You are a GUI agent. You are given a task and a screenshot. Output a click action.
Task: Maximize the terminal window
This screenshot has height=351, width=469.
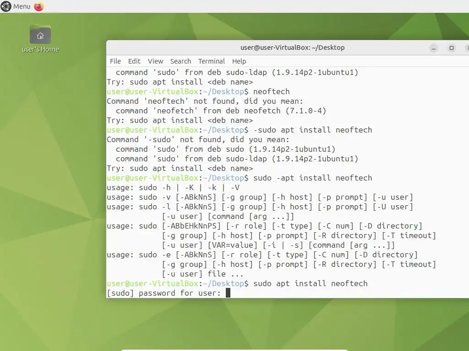click(x=452, y=48)
